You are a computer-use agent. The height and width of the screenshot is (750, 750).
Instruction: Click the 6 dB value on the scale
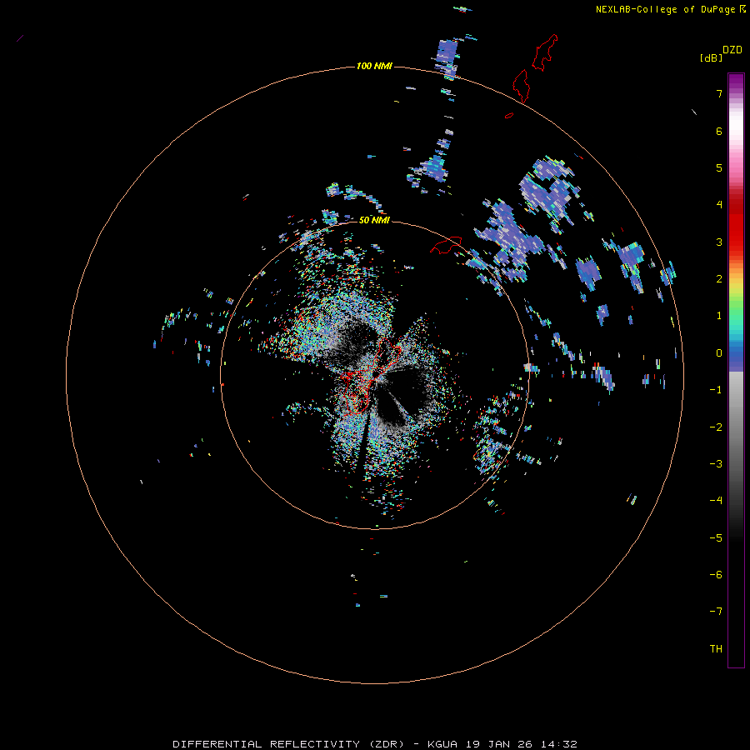tap(719, 131)
